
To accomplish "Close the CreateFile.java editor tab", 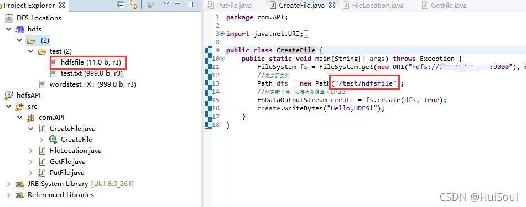I will 332,6.
